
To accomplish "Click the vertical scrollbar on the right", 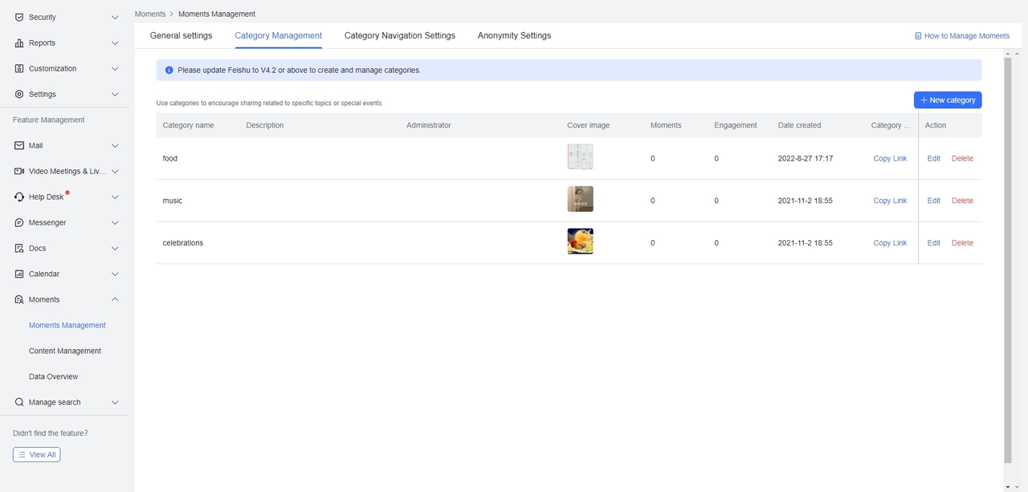I will tap(1008, 257).
